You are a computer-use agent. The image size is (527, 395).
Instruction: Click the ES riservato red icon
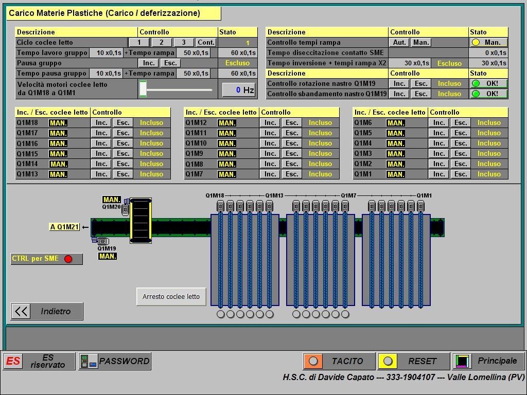[13, 361]
